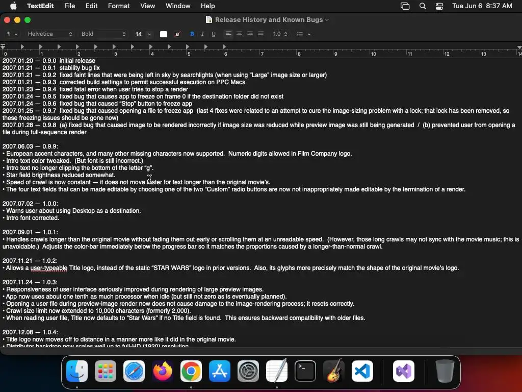Click the "2007.12.08 — 1.0.4:" heading

(30, 332)
